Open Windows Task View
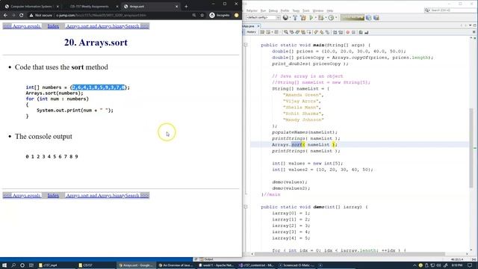Image resolution: width=478 pixels, height=269 pixels. [31, 265]
